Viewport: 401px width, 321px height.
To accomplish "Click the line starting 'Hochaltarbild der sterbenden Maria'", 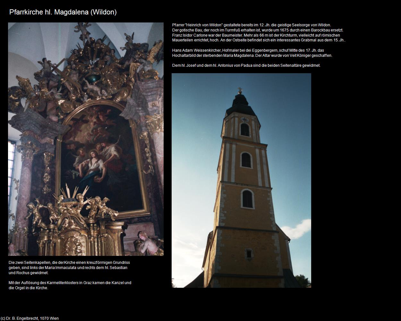I will click(252, 56).
